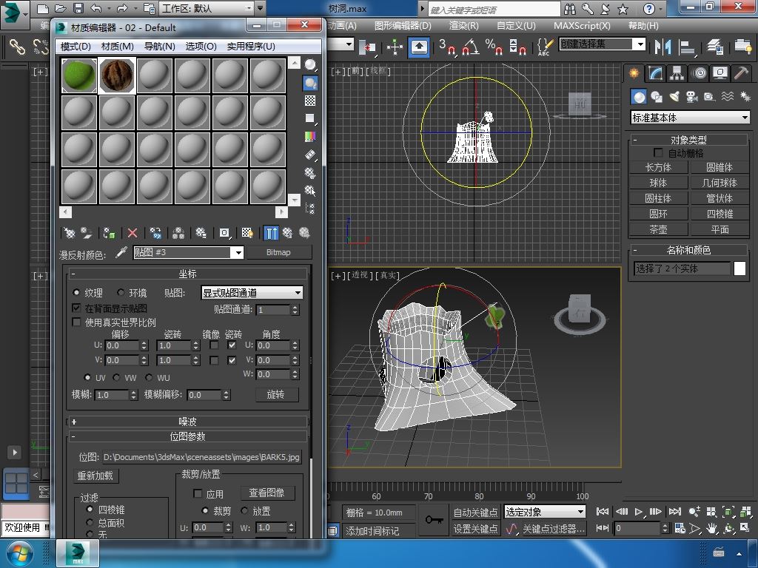Open the Hierarchy panel tab icon
Viewport: 758px width, 568px height.
click(677, 73)
